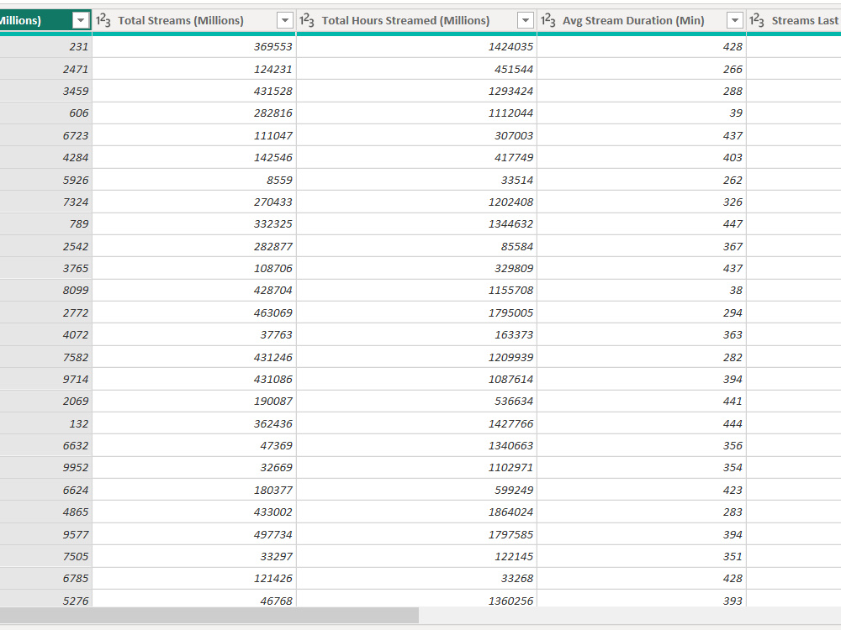Select cell with value 282816
The height and width of the screenshot is (630, 841).
click(x=194, y=113)
